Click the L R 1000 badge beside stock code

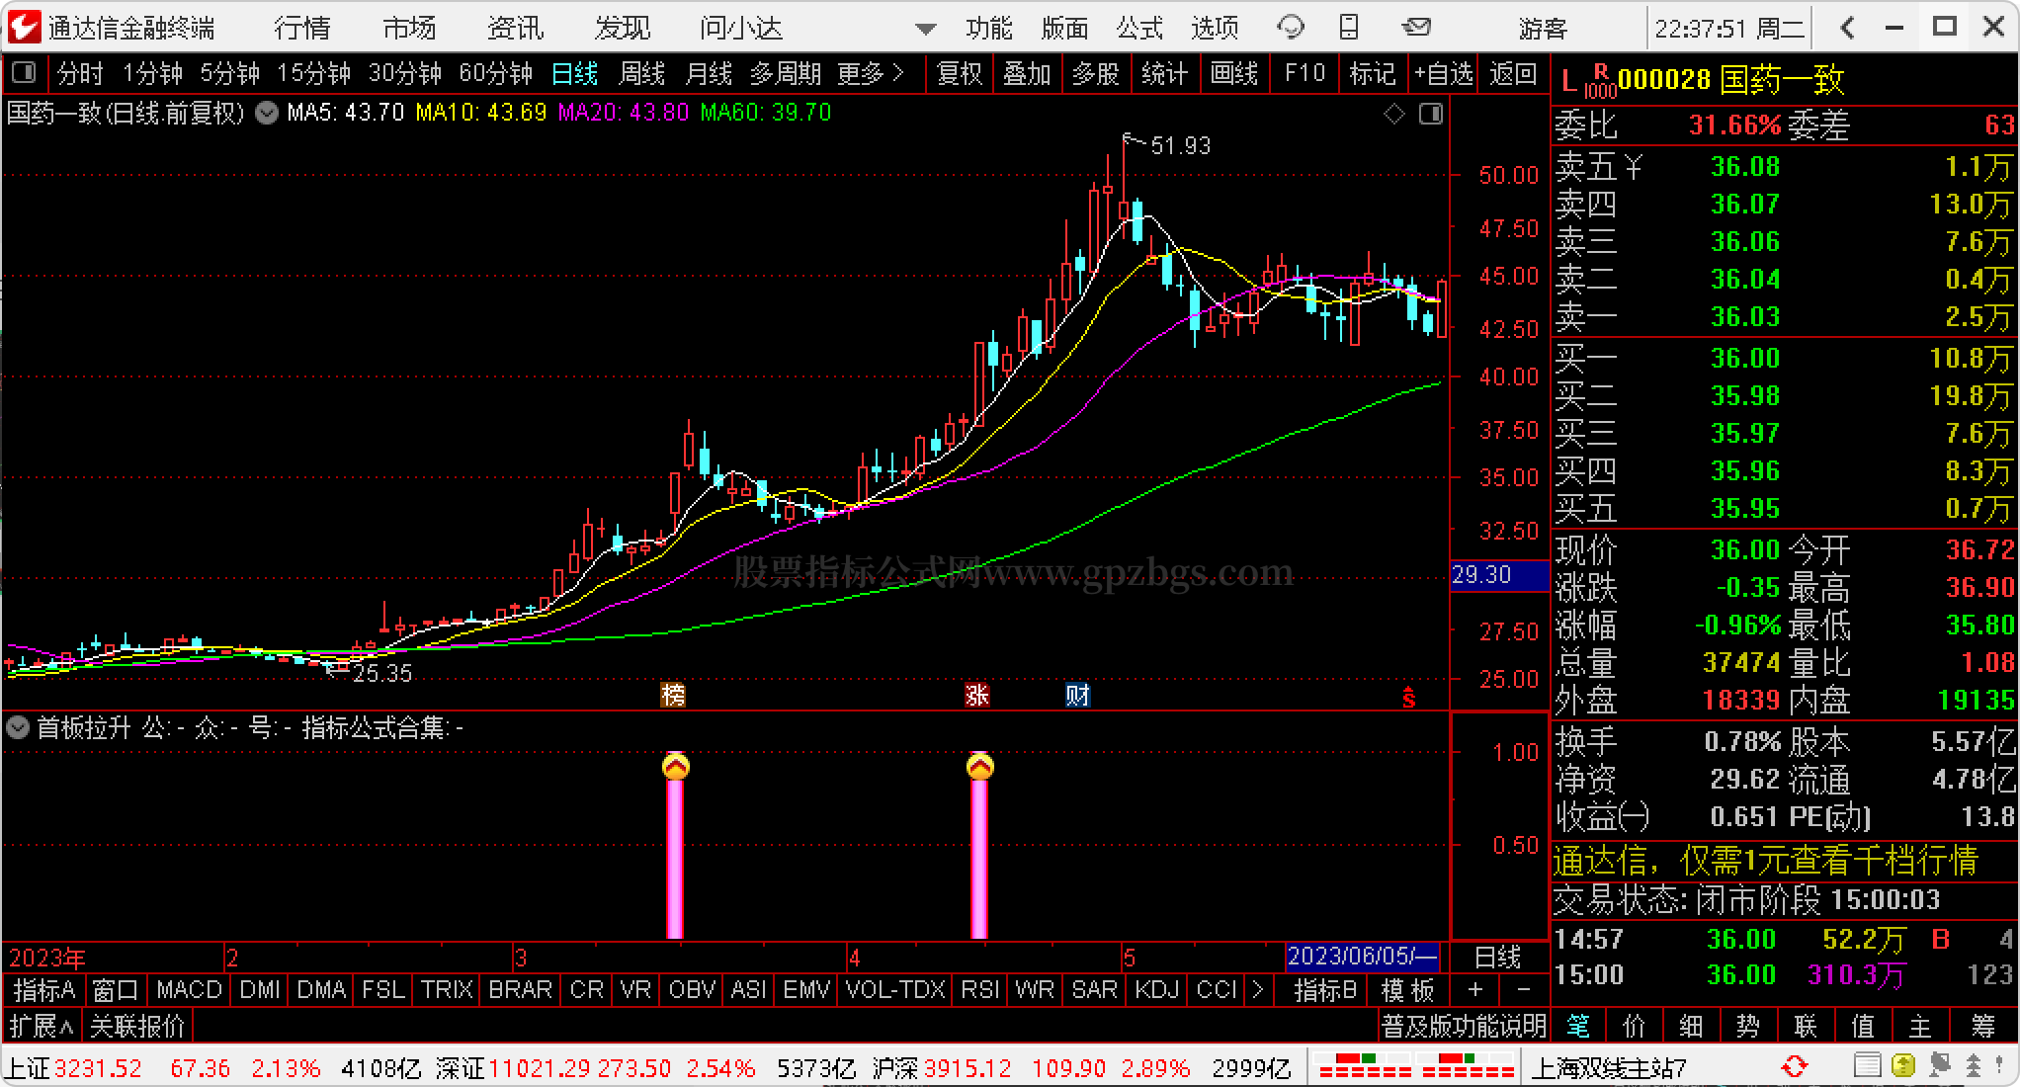click(x=1587, y=81)
